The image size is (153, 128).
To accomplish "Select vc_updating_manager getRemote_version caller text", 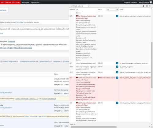I will [134, 63].
